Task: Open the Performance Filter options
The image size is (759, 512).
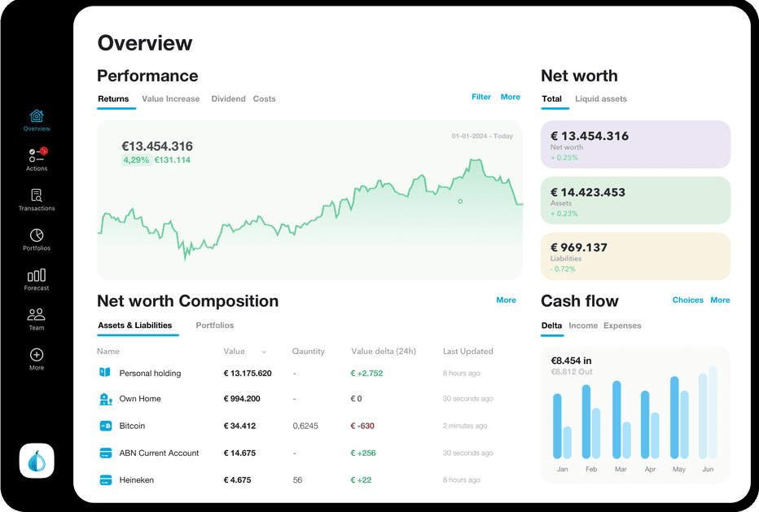Action: (x=481, y=97)
